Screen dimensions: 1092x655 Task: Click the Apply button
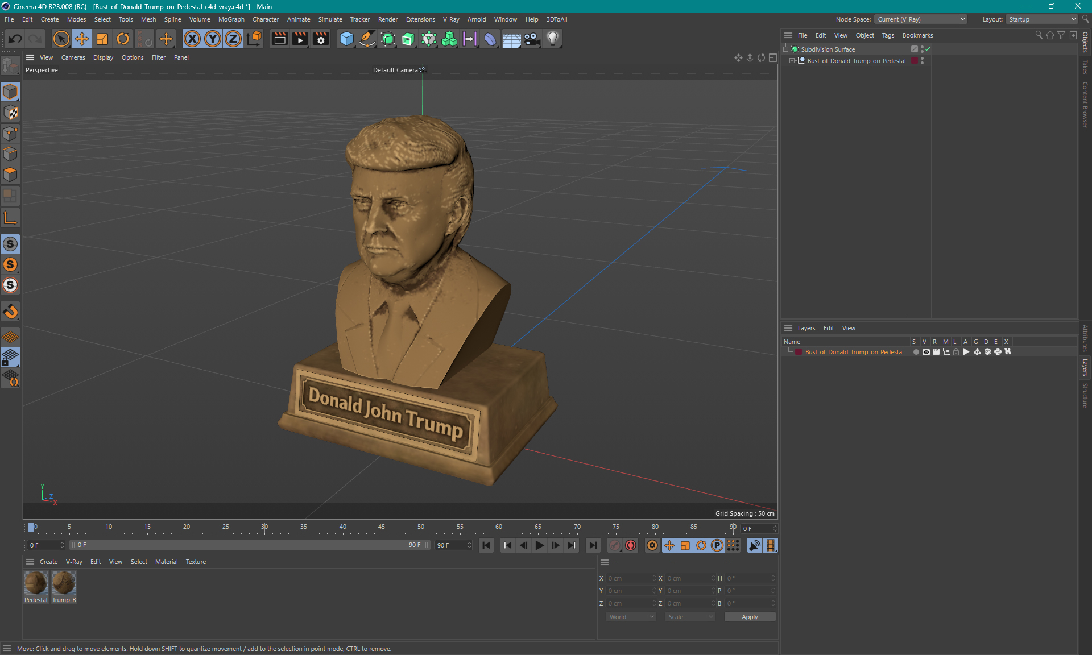pos(750,617)
